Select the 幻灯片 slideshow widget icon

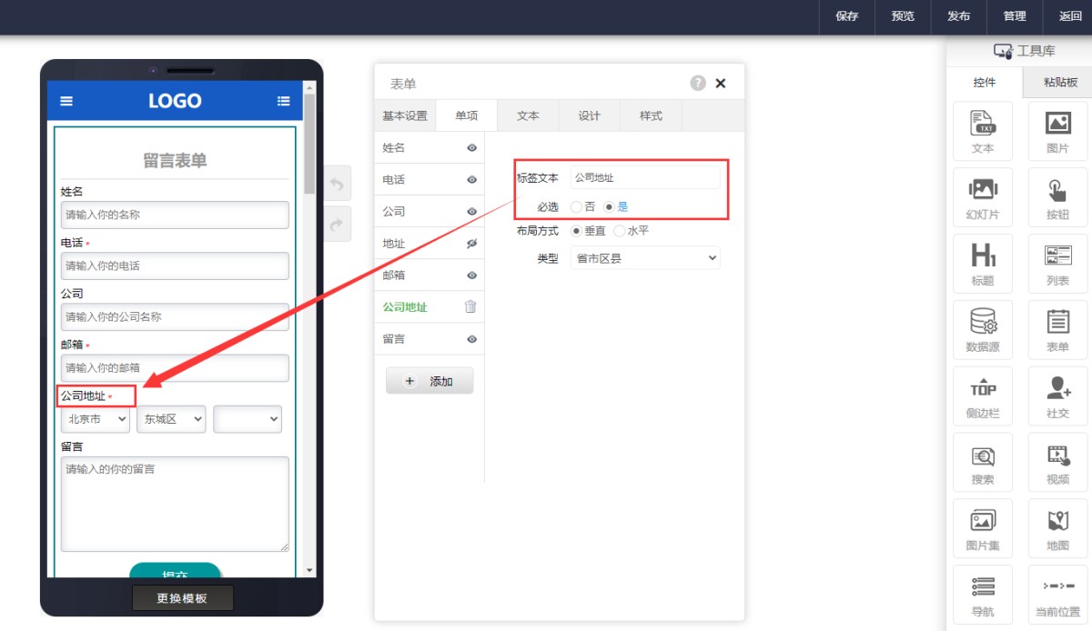(983, 189)
